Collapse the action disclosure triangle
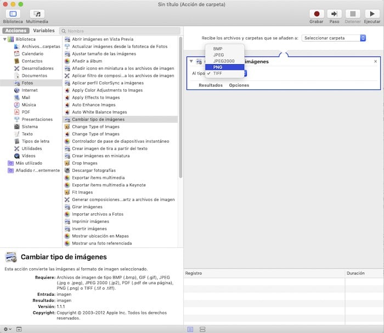 tap(191, 61)
